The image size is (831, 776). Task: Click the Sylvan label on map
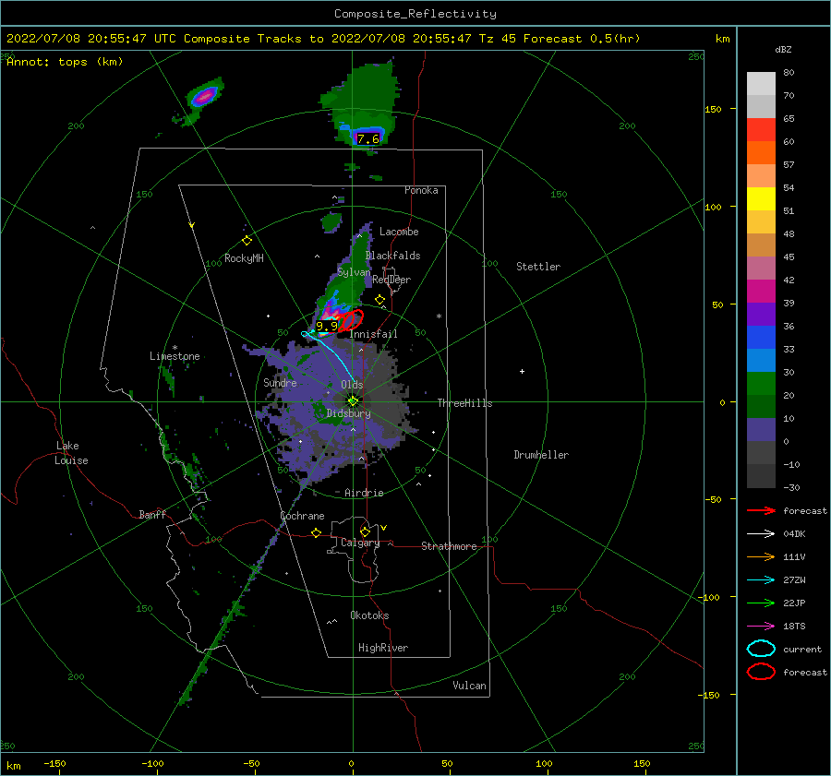point(354,272)
